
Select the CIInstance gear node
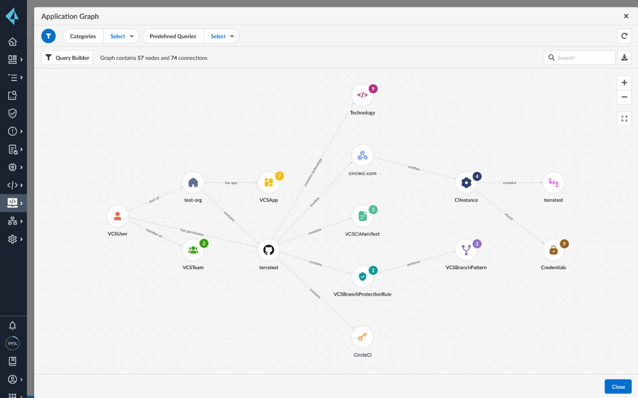point(466,182)
